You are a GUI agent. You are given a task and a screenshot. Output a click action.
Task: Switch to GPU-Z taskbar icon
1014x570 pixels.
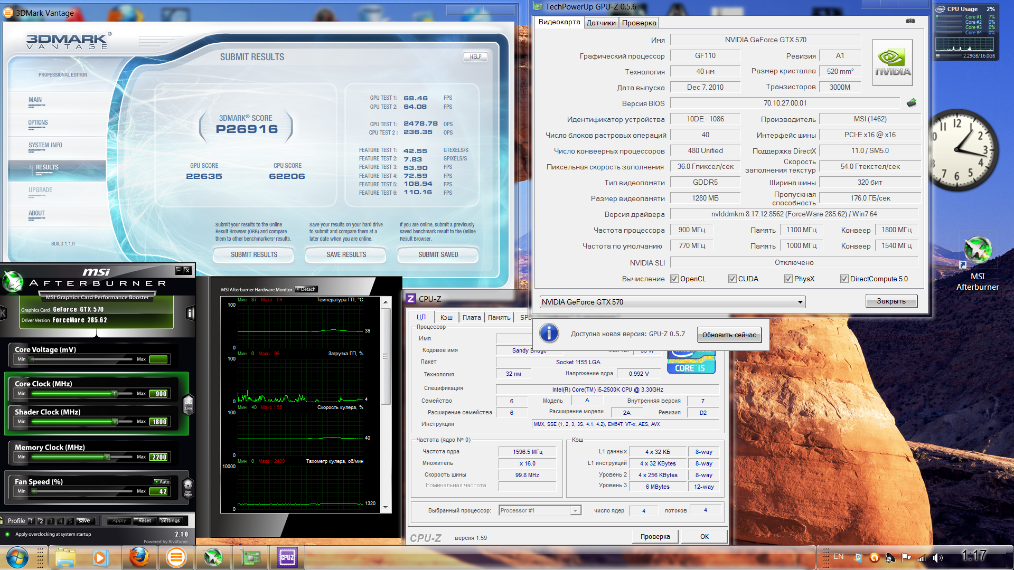[x=250, y=557]
